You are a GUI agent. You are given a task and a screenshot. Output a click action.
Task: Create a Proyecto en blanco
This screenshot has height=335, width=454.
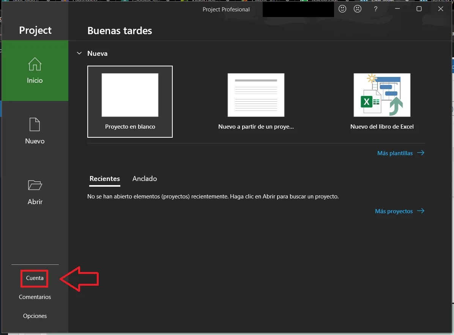click(x=130, y=102)
